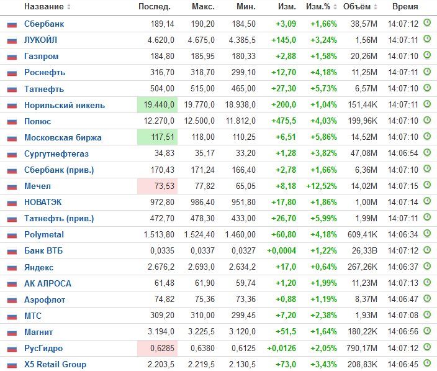Click the clock icon in Московская биржа row
This screenshot has width=437, height=371.
[427, 136]
